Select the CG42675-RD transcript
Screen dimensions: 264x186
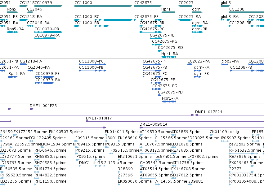click(x=160, y=51)
